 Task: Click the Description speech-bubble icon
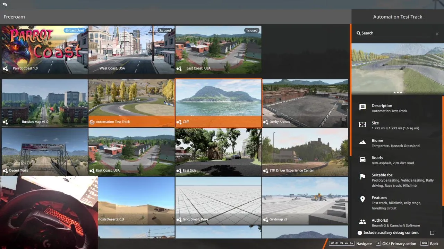pos(362,107)
